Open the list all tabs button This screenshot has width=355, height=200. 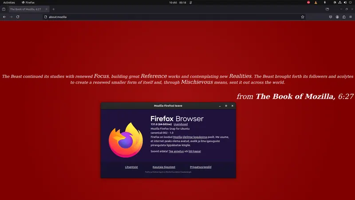coord(327,9)
